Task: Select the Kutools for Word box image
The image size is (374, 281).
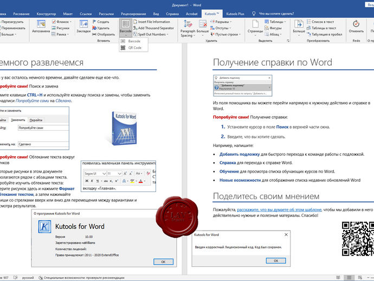Action: point(124,128)
